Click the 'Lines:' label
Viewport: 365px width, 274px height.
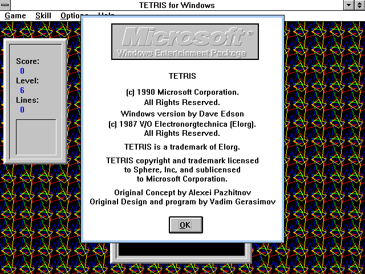point(27,100)
